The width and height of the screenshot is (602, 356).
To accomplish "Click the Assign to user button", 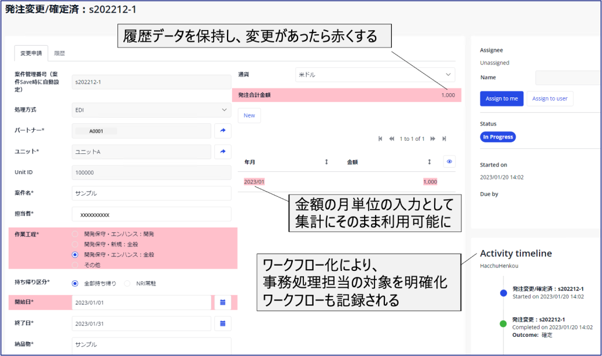I will tap(549, 98).
